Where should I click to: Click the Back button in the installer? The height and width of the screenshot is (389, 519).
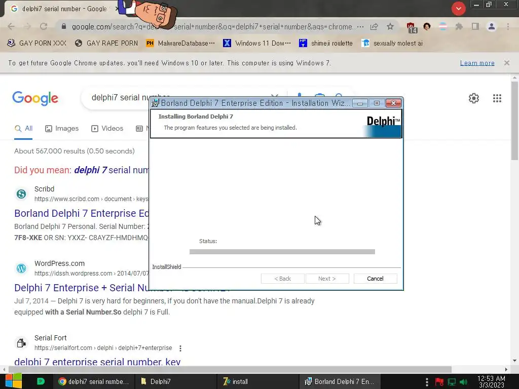[282, 279]
